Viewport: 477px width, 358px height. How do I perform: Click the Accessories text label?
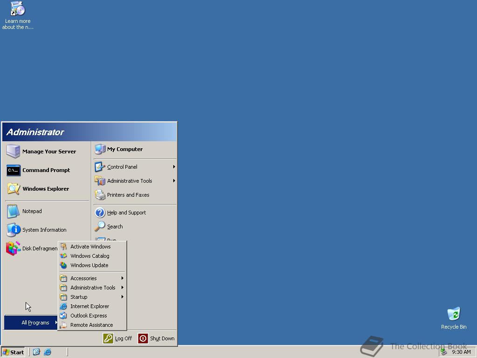(83, 279)
